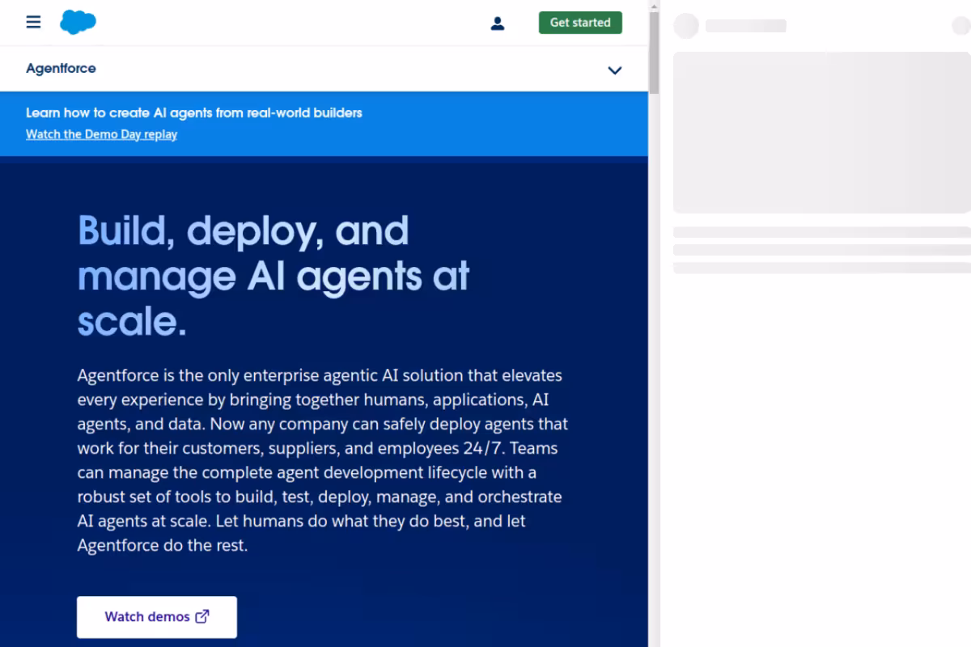Click the 'Build, deploy, and manage AI agents' heading
Viewport: 971px width, 647px height.
273,277
